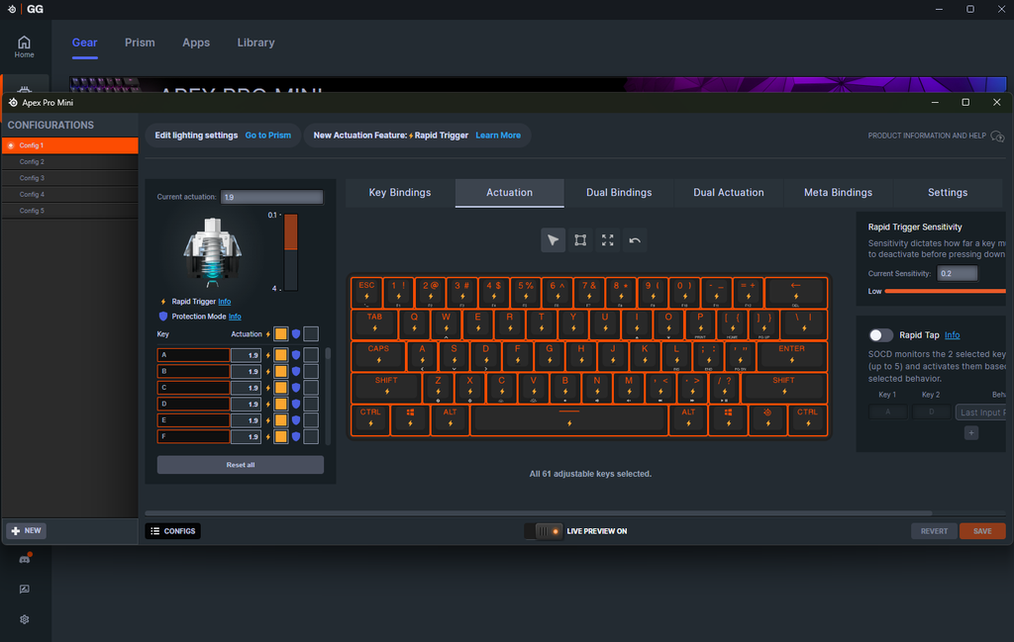Switch to Key Bindings tab
The width and height of the screenshot is (1014, 642).
(x=400, y=193)
